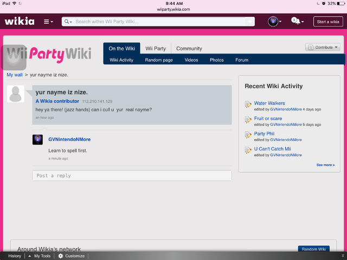
Task: Click the edit icon beside Water Walkers
Action: 248,105
